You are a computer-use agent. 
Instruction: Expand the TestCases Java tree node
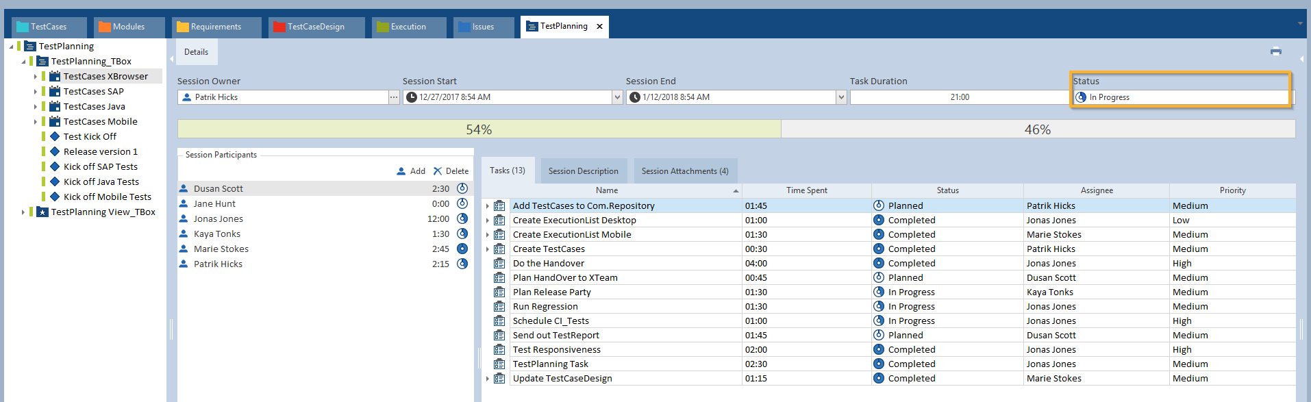(x=35, y=107)
